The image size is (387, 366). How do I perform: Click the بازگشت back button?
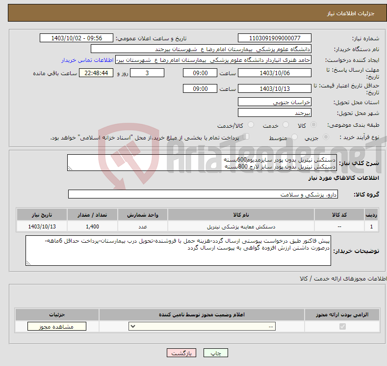[x=181, y=353]
